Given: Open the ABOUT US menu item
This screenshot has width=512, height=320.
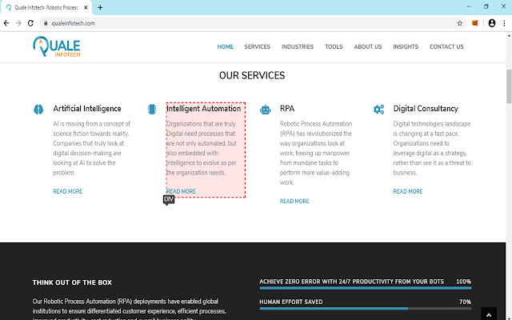Looking at the screenshot, I should click(x=368, y=46).
